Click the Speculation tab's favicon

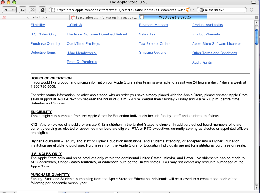coord(72,18)
